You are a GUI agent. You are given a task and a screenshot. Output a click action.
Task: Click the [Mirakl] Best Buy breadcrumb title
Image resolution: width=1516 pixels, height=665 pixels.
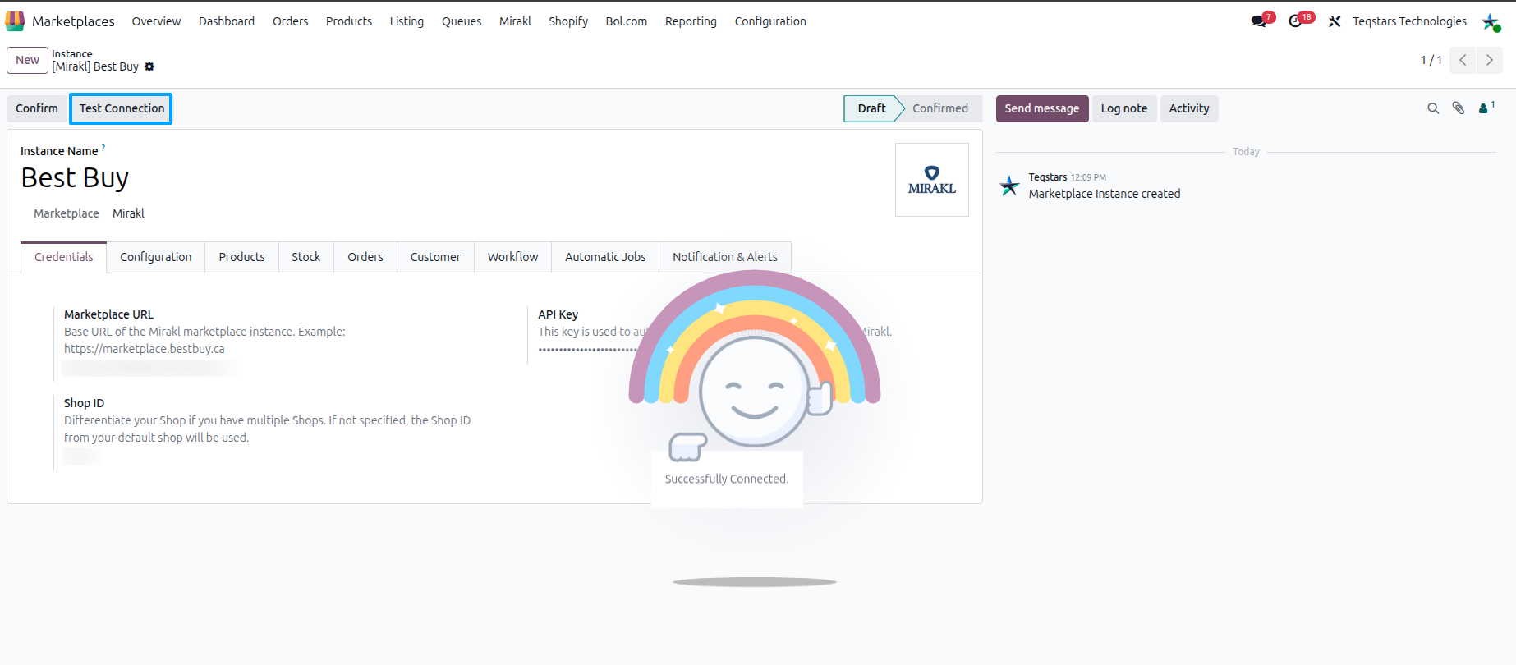(x=95, y=66)
